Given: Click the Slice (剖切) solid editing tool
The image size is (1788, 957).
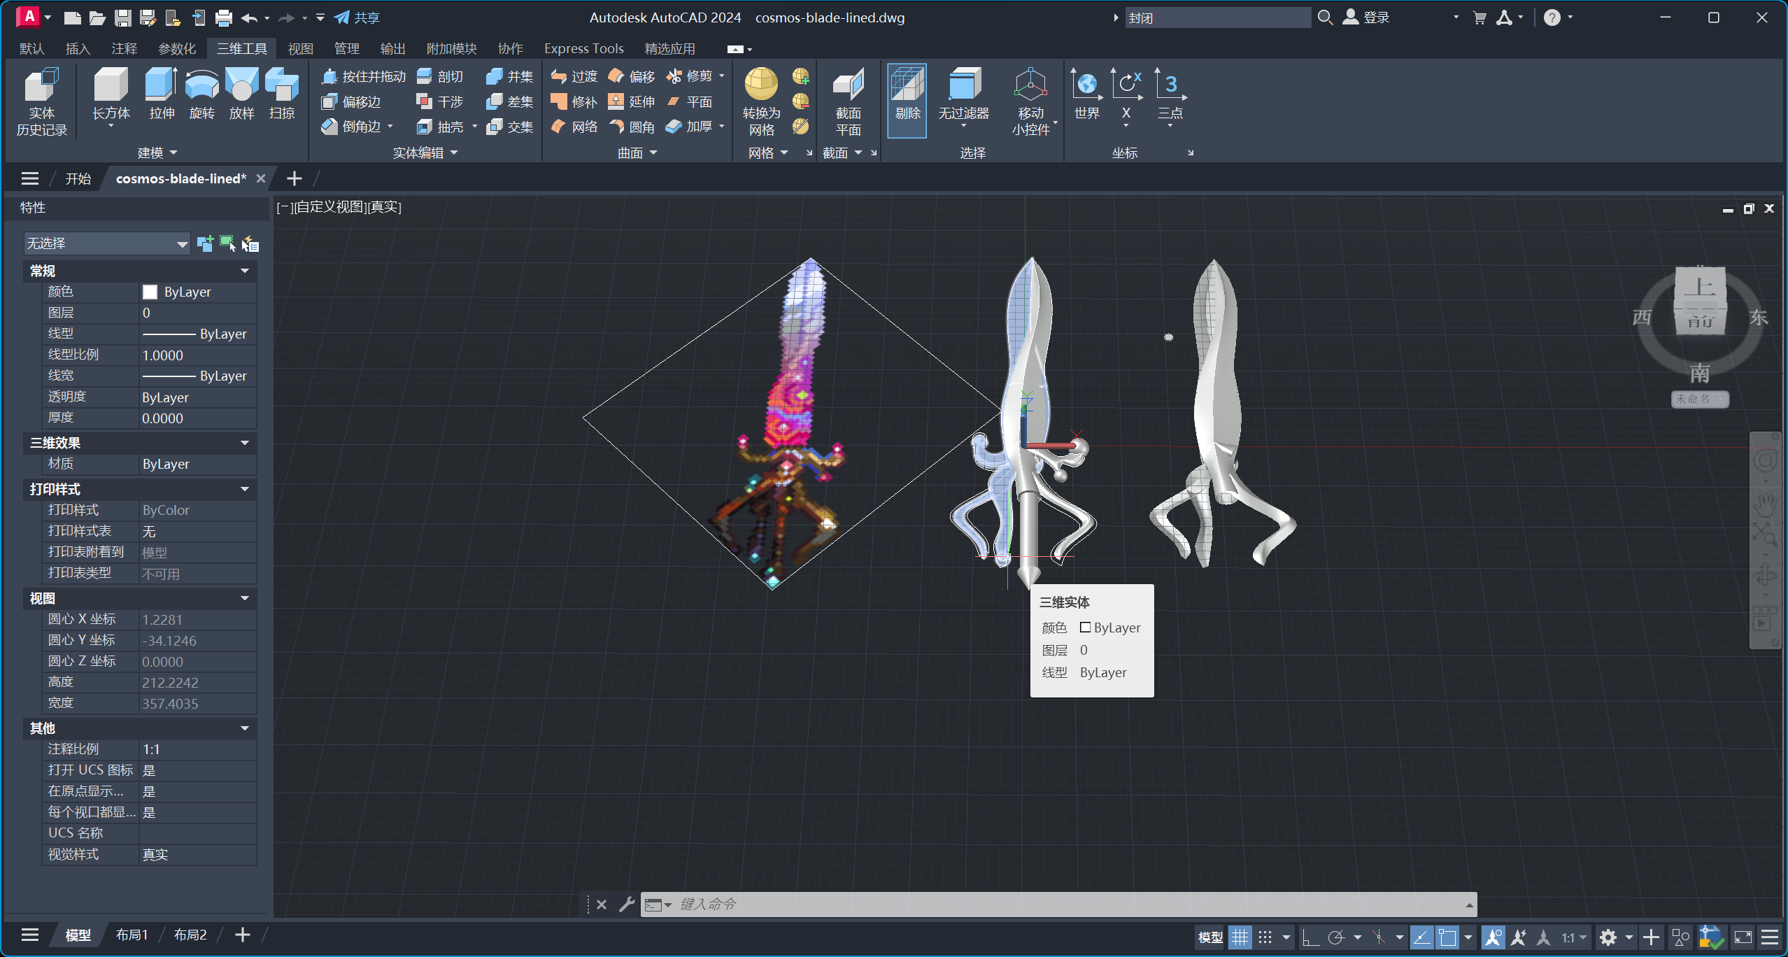Looking at the screenshot, I should click(x=441, y=76).
